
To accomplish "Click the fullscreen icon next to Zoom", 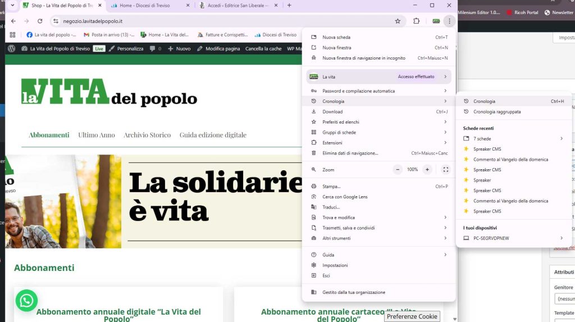I will click(x=445, y=170).
